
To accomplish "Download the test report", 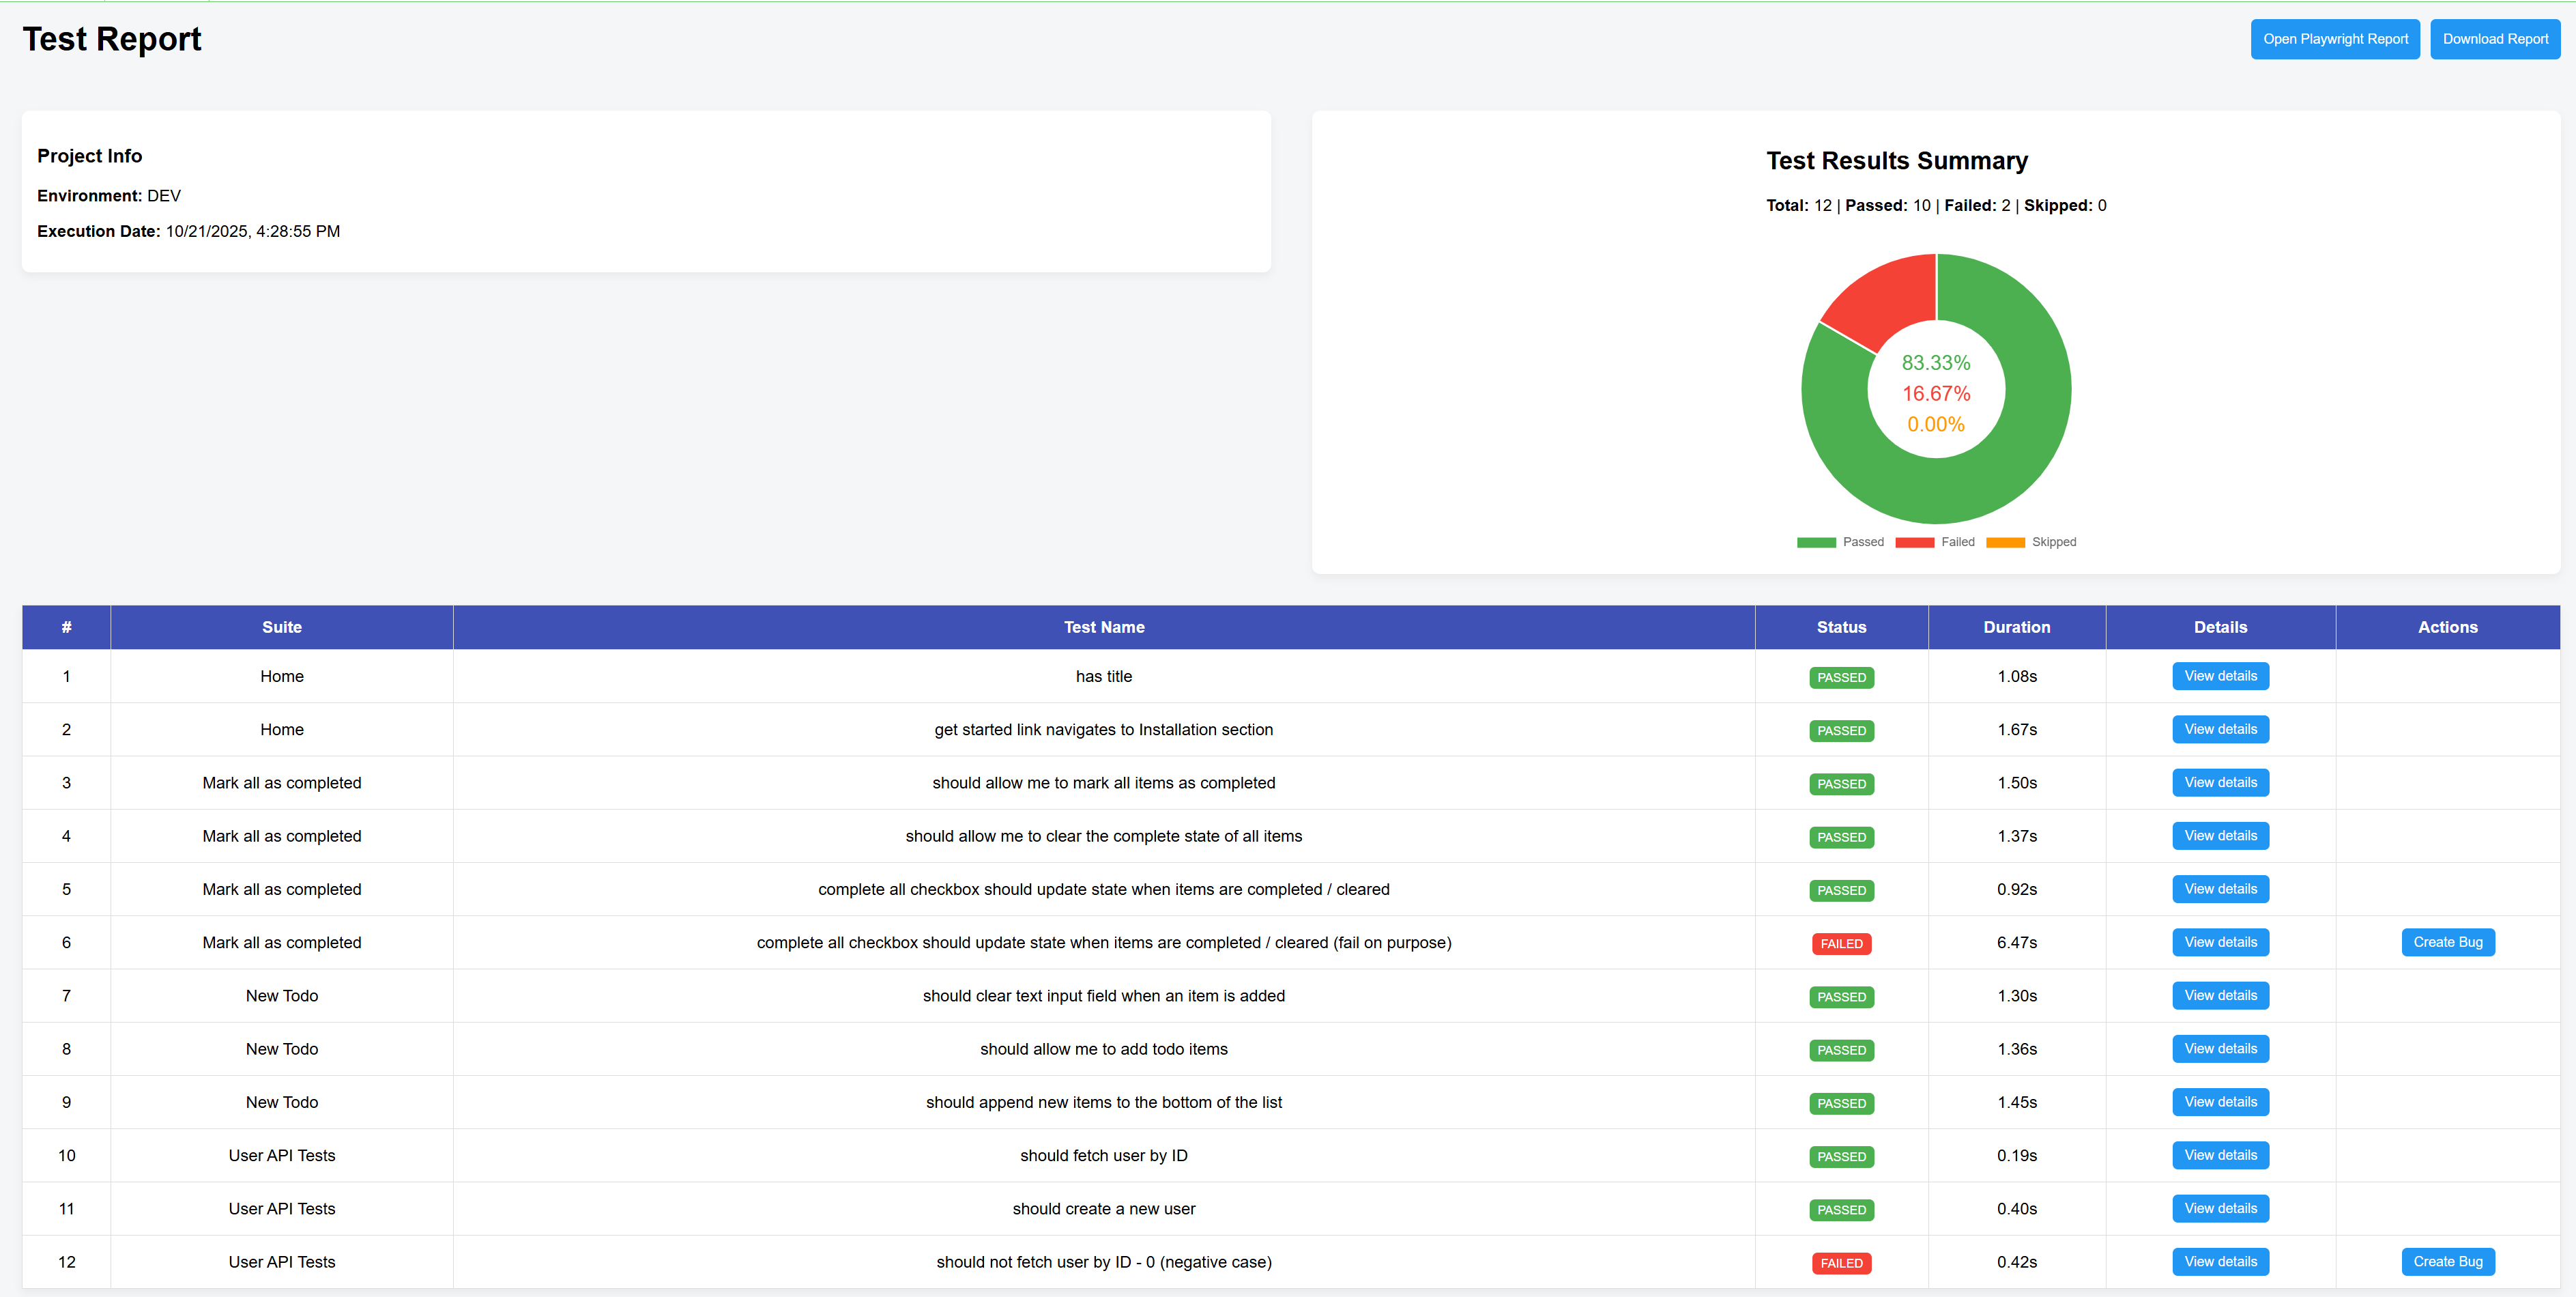I will coord(2494,39).
